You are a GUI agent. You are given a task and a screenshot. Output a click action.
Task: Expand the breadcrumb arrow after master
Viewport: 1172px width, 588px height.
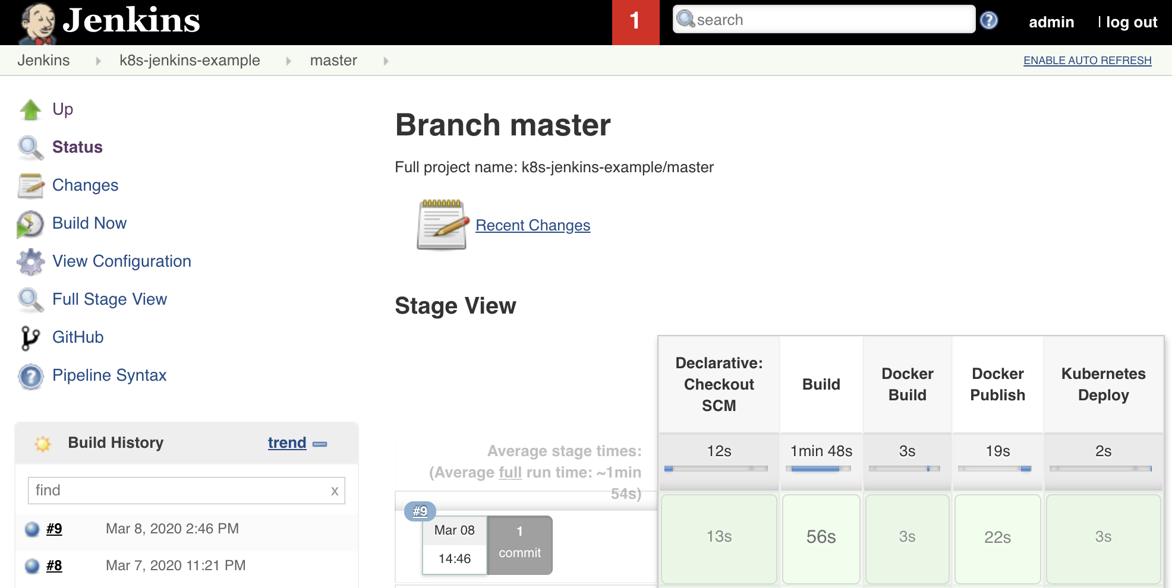click(386, 61)
